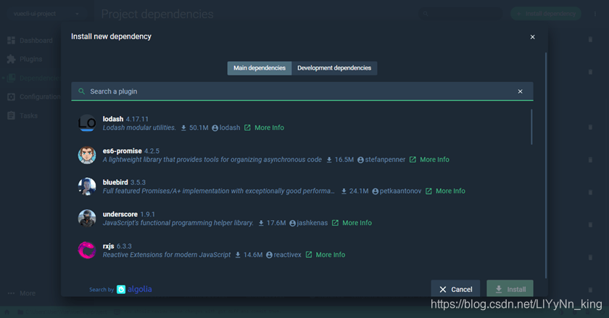Open Configuration in the sidebar
The image size is (609, 318).
coord(34,97)
